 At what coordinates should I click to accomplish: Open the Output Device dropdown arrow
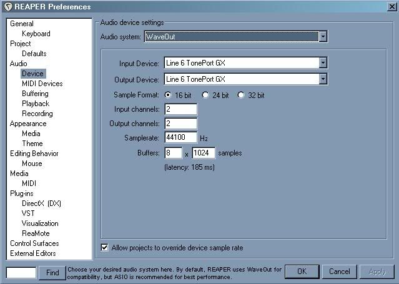(323, 79)
